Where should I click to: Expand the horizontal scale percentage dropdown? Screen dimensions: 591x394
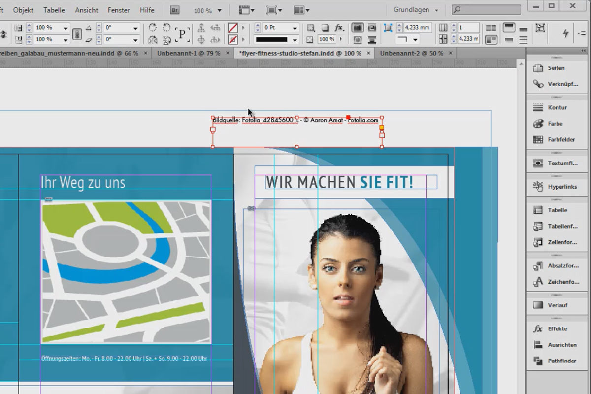[x=65, y=28]
